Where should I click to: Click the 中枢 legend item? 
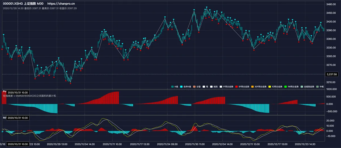[x=320, y=86]
